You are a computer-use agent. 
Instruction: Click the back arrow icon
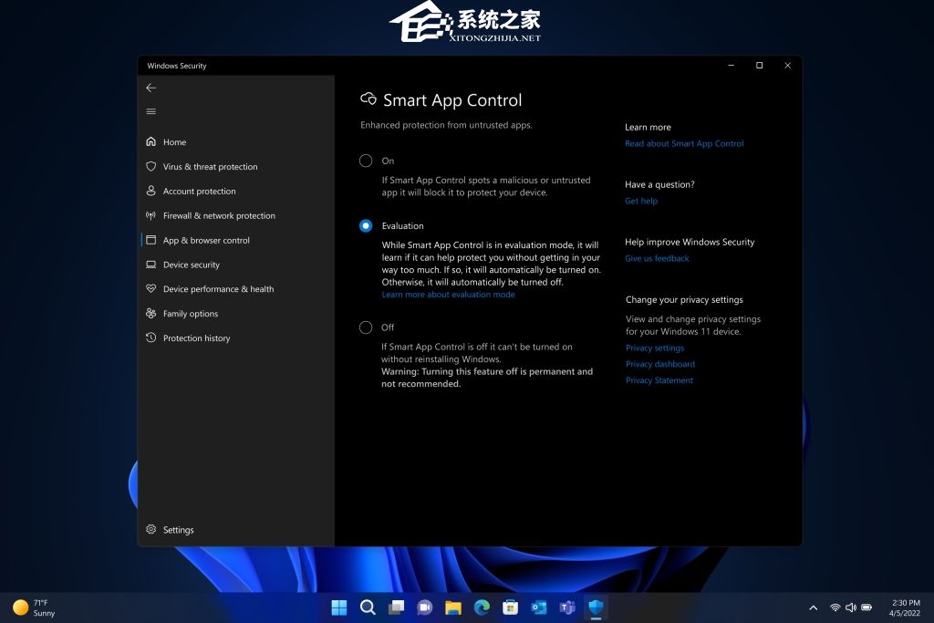tap(151, 88)
